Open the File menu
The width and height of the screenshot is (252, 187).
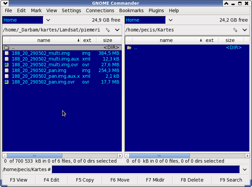(8, 10)
